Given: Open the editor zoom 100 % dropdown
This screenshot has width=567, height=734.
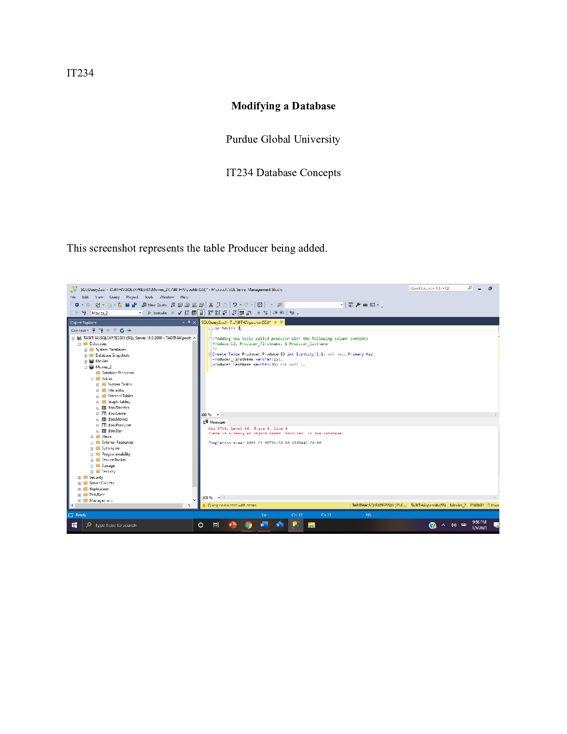Looking at the screenshot, I should tap(218, 415).
